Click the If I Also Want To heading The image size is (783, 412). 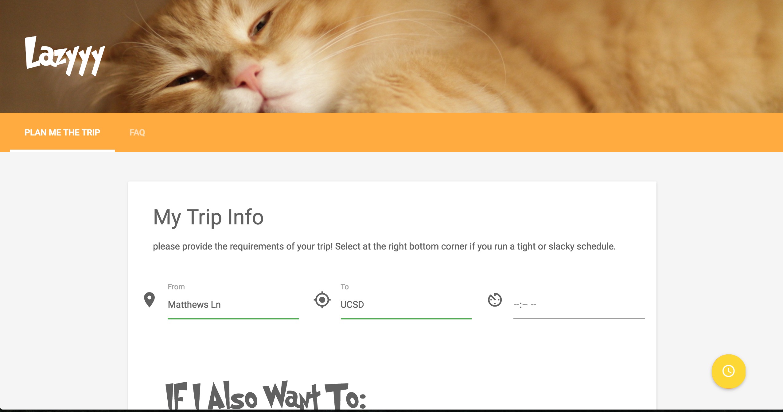(x=266, y=396)
